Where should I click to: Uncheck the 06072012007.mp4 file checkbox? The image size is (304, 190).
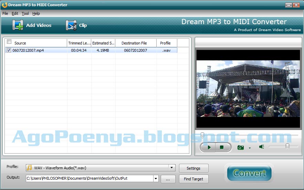click(9, 50)
